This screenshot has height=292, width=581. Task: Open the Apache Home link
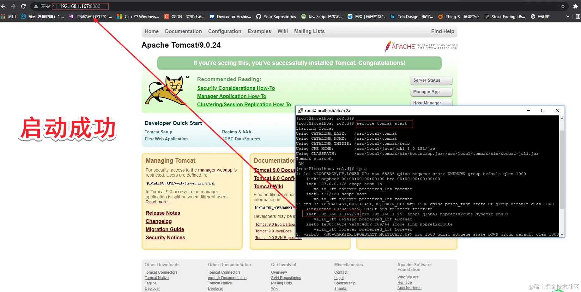[409, 288]
